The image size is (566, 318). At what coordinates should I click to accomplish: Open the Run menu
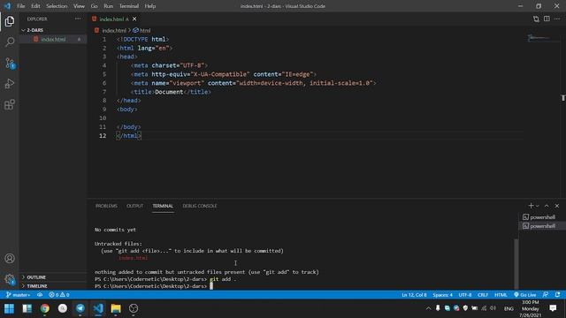[x=108, y=6]
